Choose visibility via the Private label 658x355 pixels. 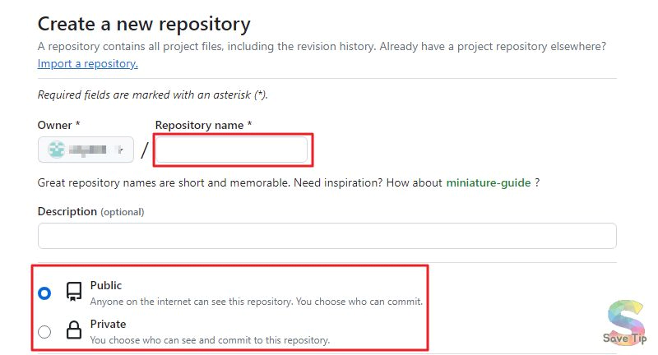click(108, 324)
